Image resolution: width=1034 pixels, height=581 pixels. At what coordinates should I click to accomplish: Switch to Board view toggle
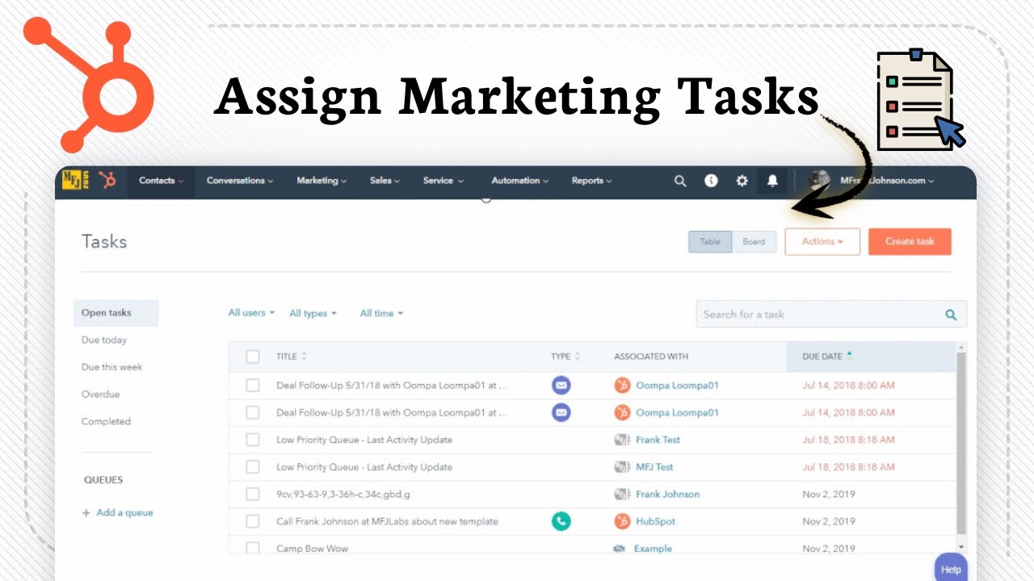754,241
